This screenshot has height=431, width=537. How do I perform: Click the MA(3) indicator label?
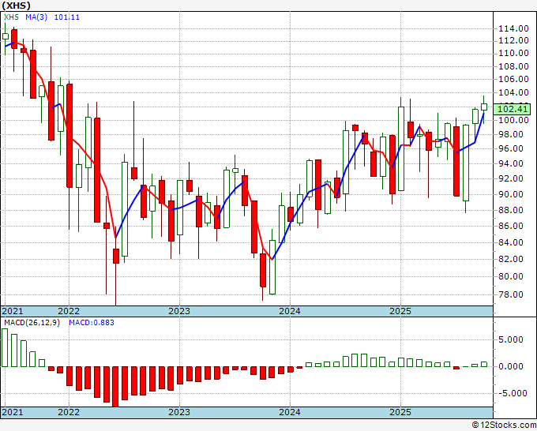[36, 17]
